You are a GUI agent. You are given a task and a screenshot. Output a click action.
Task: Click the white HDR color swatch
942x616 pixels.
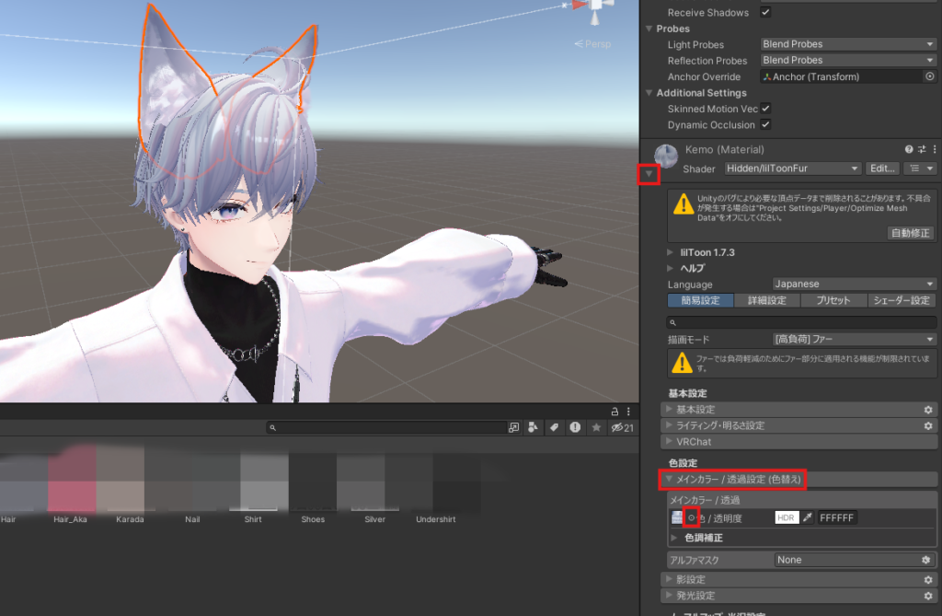click(x=787, y=518)
